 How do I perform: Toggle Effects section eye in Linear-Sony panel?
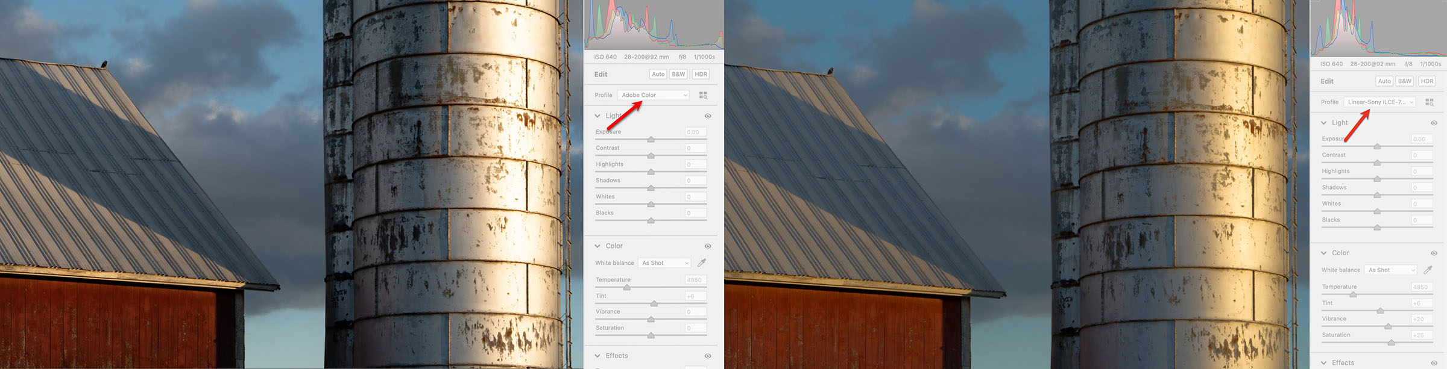1434,363
